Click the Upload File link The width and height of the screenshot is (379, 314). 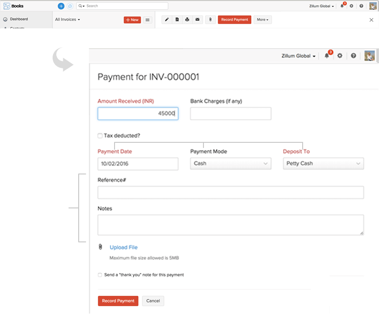coord(123,247)
